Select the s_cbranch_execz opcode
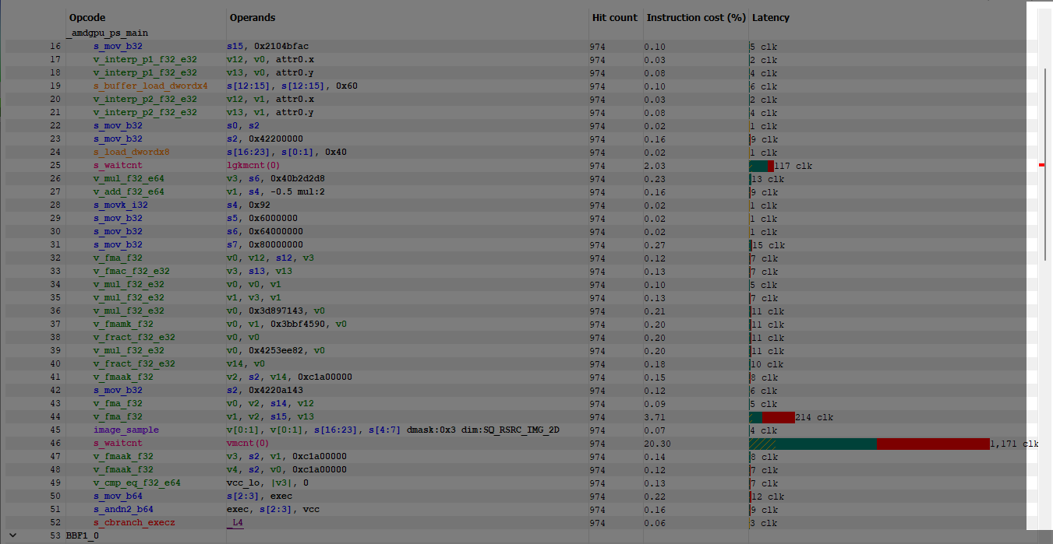Viewport: 1053px width, 544px height. click(x=134, y=523)
